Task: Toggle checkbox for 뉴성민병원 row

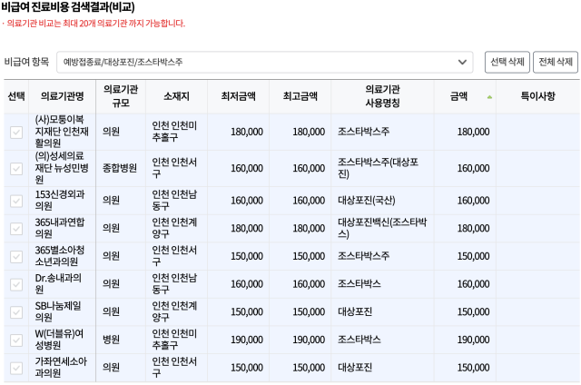Action: [x=16, y=169]
